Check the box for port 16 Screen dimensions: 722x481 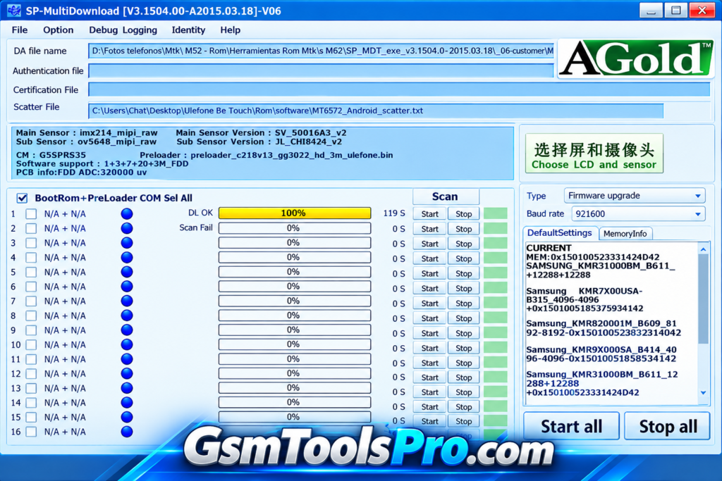pos(31,432)
